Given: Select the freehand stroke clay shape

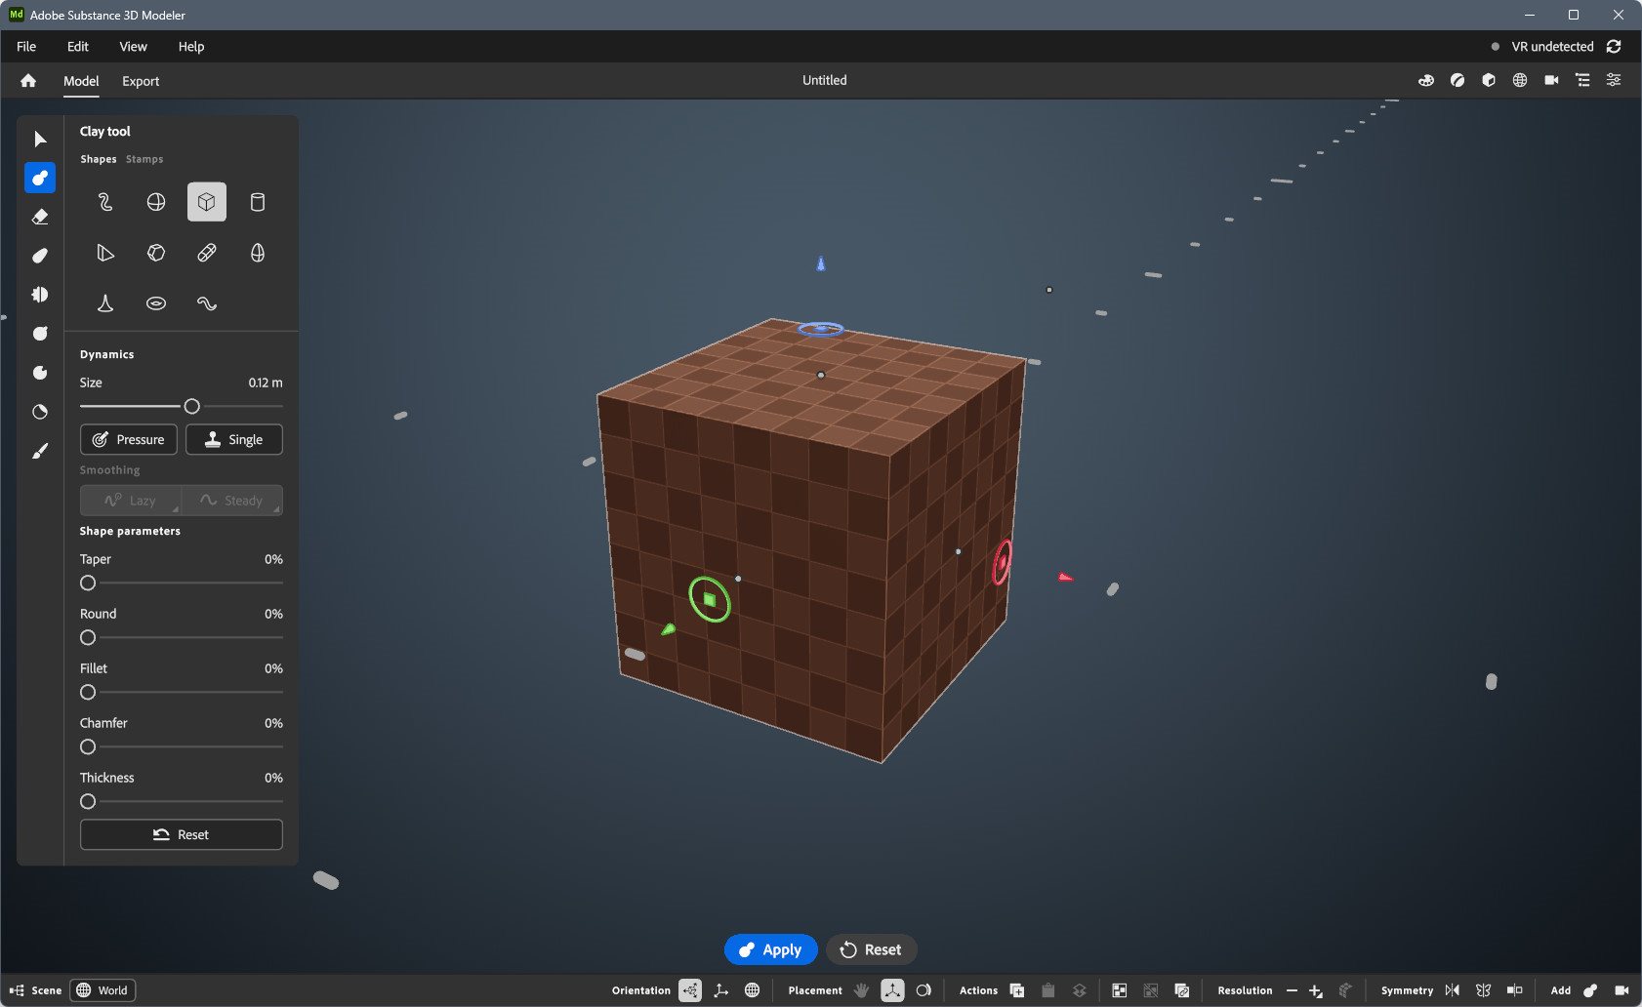Looking at the screenshot, I should tap(105, 202).
